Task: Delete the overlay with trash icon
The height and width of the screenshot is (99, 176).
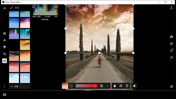Action: point(127,86)
